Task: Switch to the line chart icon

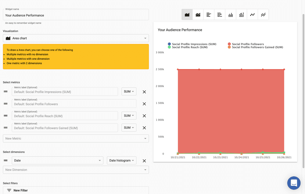Action: 252,15
